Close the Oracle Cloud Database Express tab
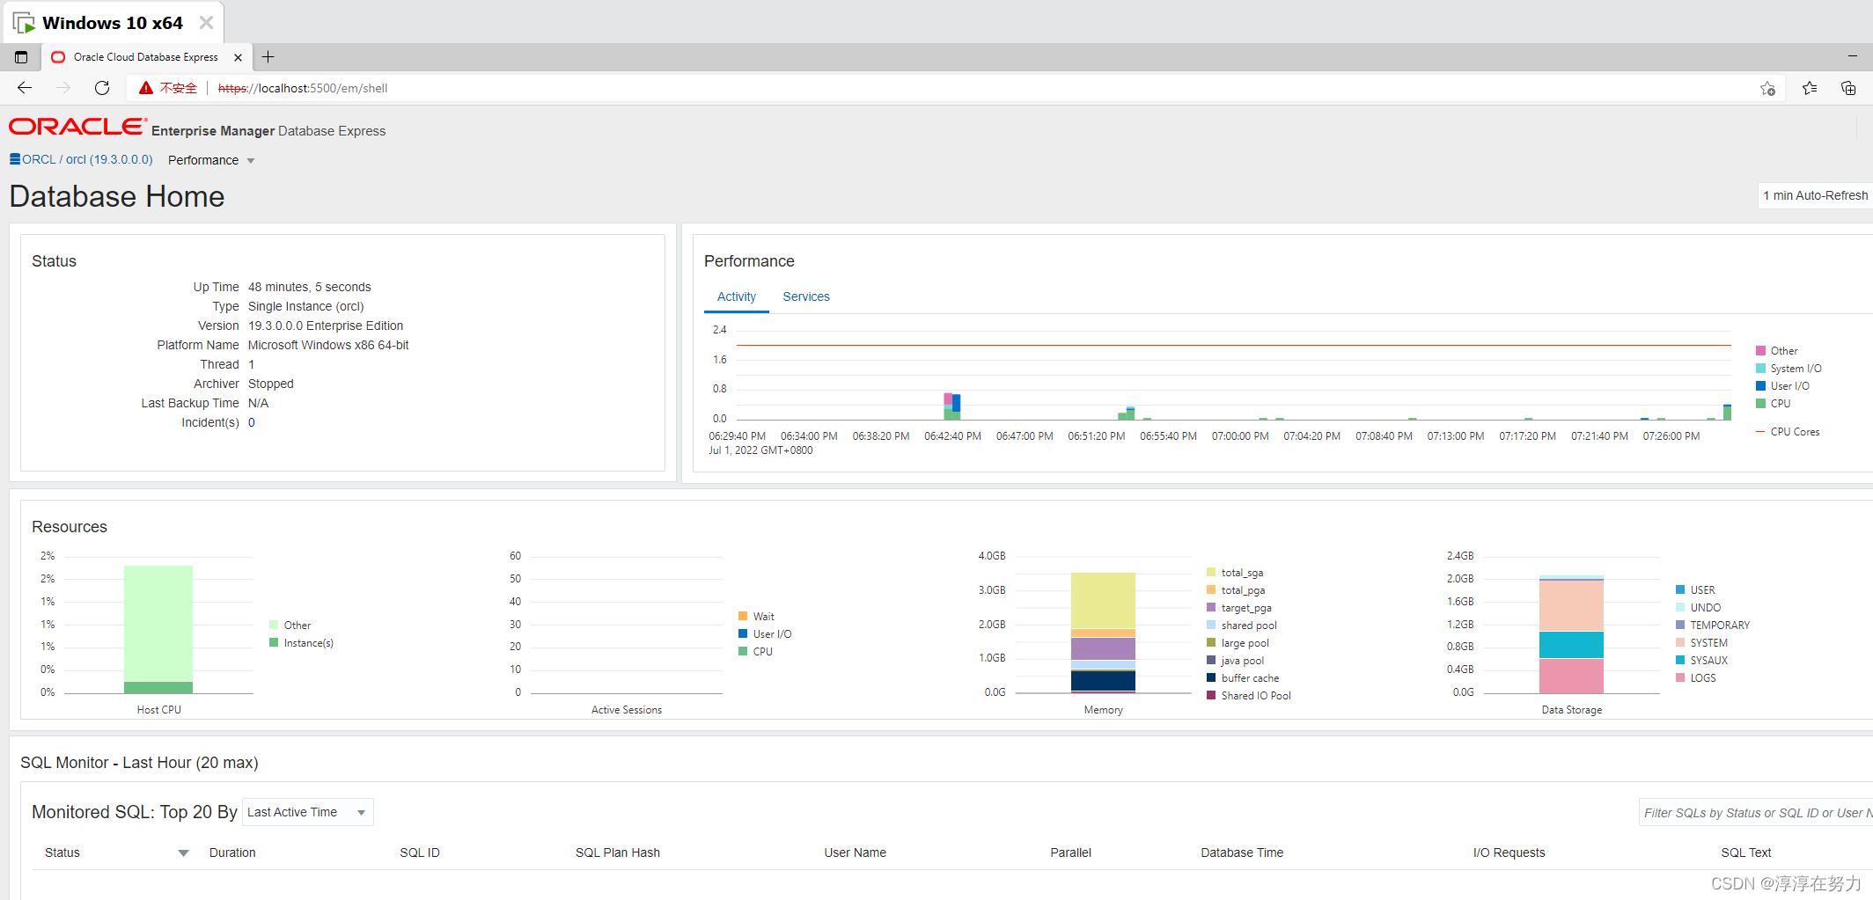 [x=238, y=57]
